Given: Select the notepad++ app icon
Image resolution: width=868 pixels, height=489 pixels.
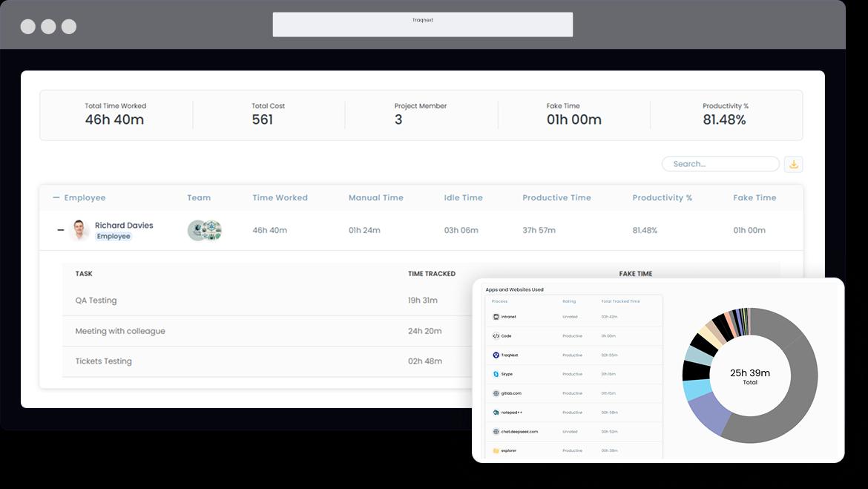Looking at the screenshot, I should [x=496, y=413].
